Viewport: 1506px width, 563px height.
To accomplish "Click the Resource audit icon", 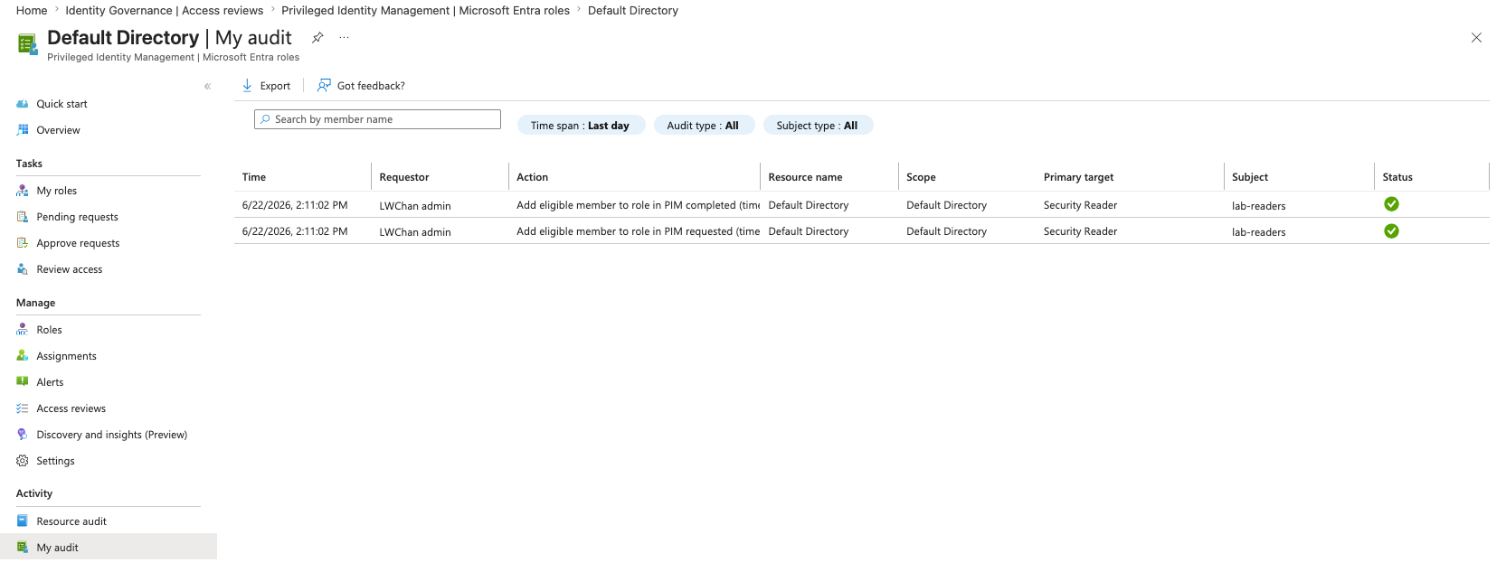I will coord(23,521).
